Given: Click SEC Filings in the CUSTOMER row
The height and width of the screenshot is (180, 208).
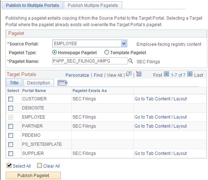Looking at the screenshot, I should click(x=84, y=99).
